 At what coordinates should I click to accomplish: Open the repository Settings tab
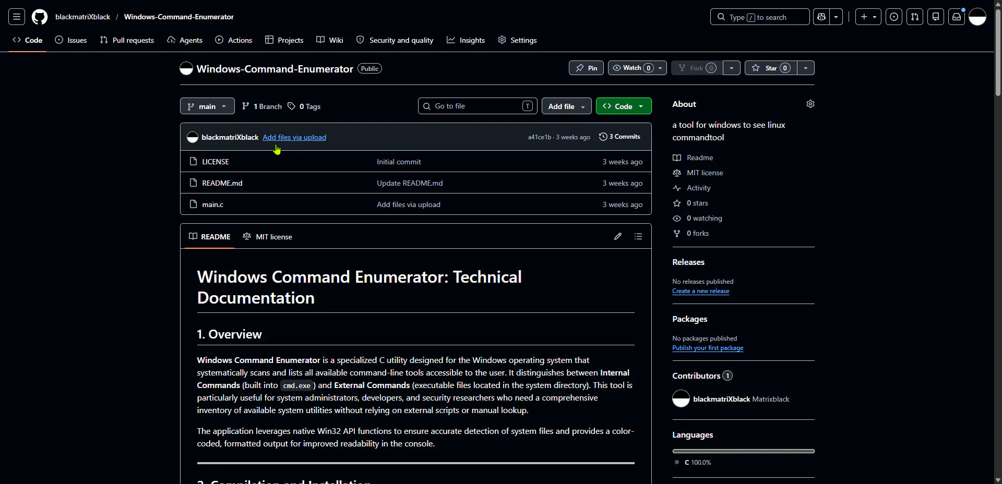[x=517, y=40]
